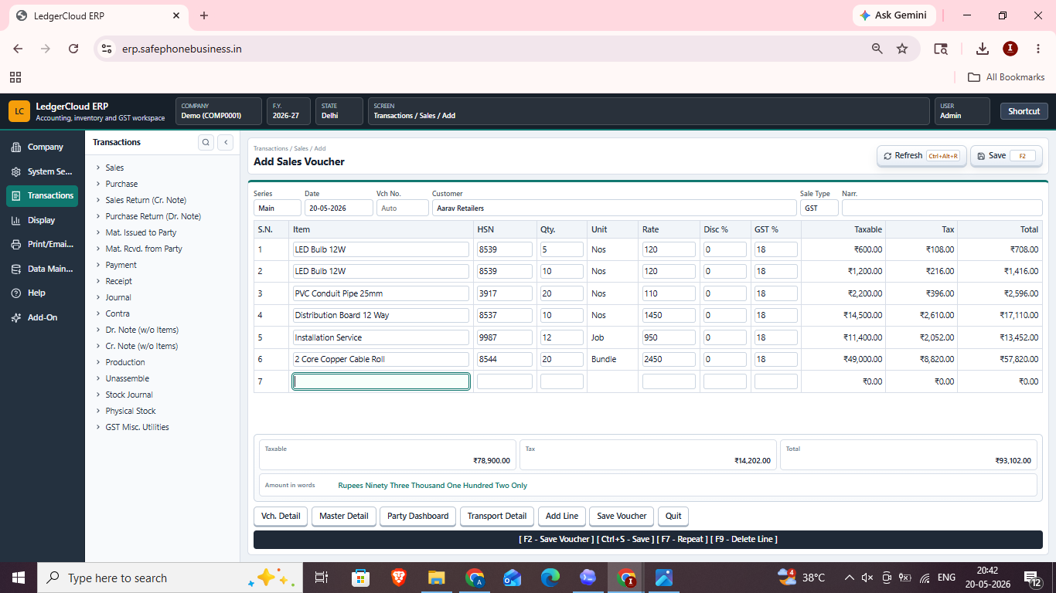
Task: Open Help in the sidebar
Action: [42, 293]
